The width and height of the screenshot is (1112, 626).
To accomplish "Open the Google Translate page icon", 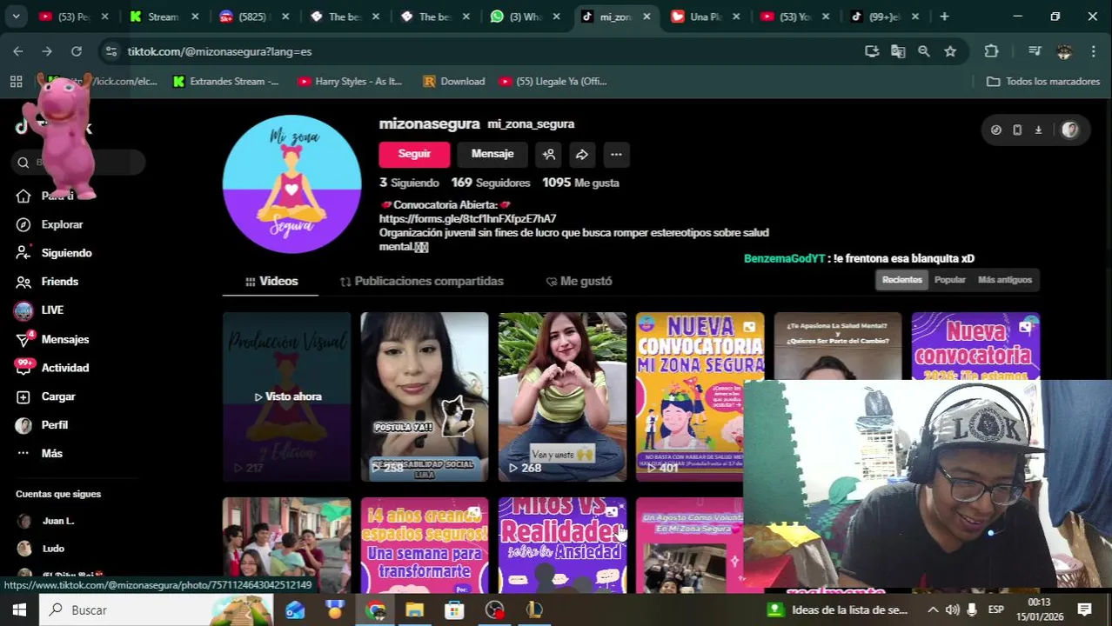I will tap(898, 51).
